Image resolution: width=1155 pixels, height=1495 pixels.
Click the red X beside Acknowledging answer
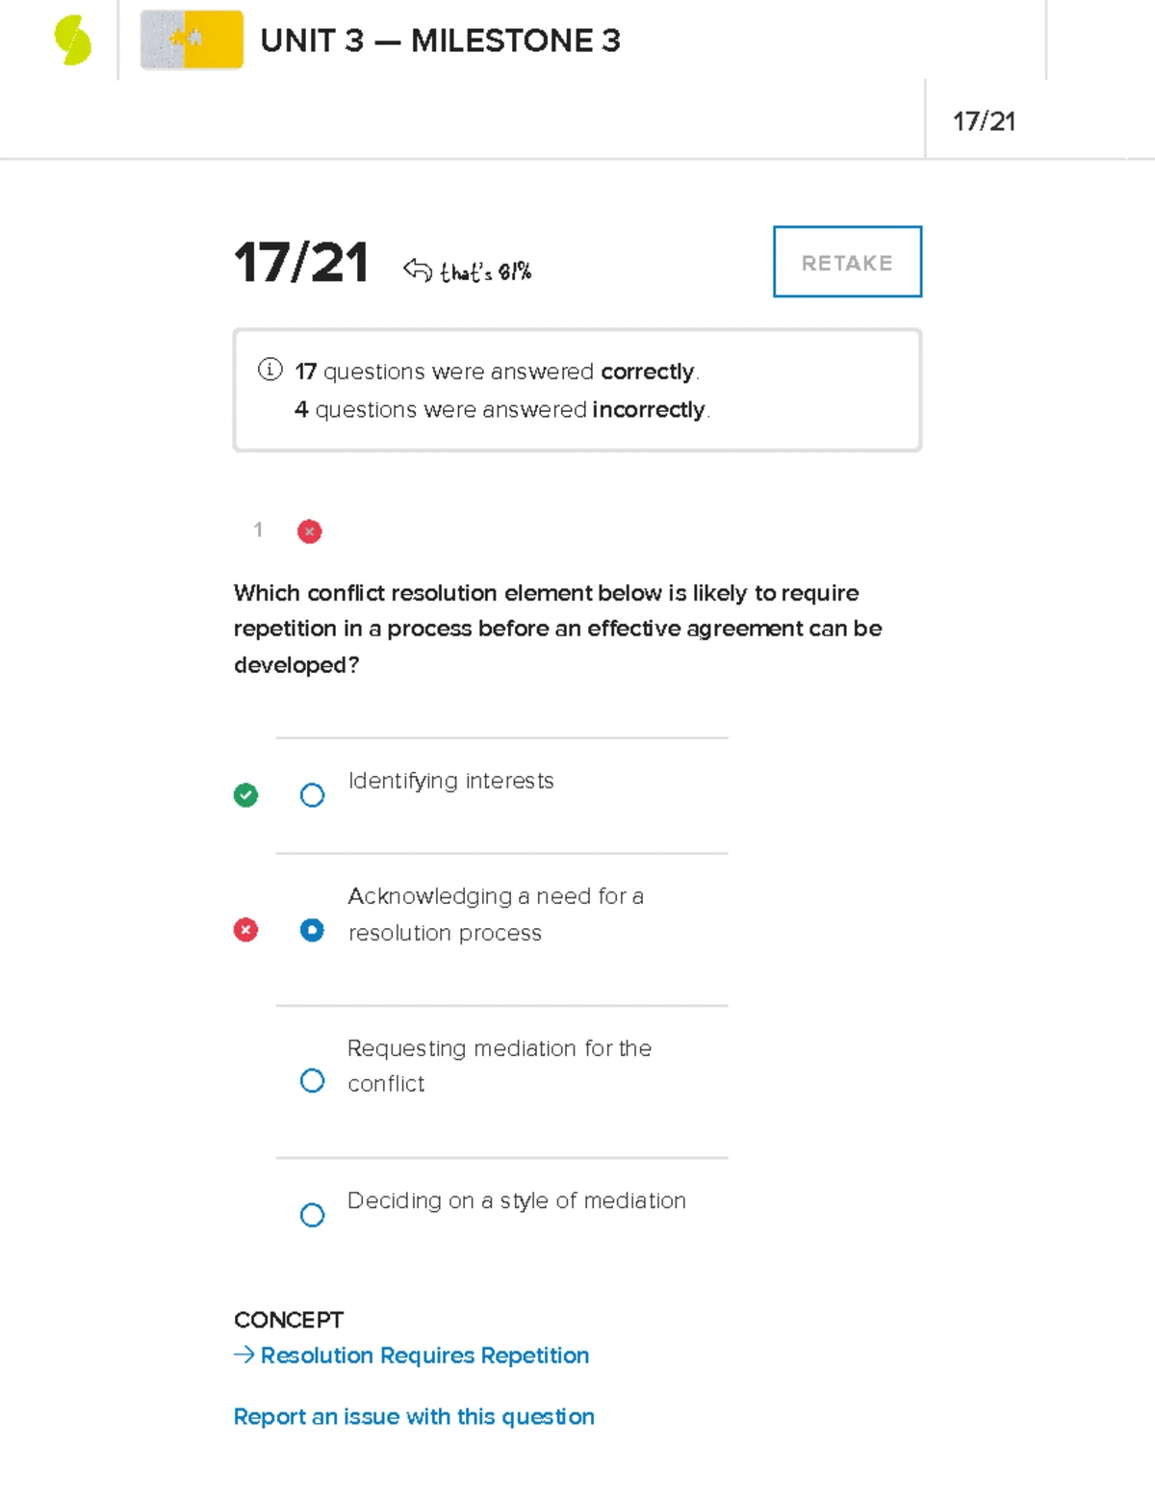click(x=245, y=930)
